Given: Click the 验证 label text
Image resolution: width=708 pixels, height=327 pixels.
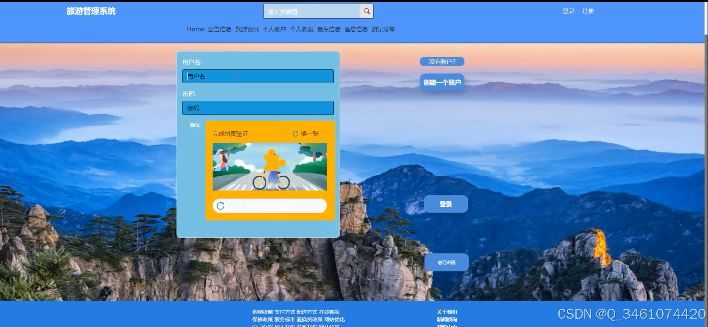Looking at the screenshot, I should (195, 125).
